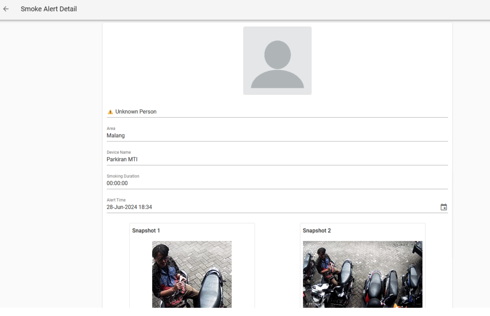Click the Smoke Alert Detail page title
The height and width of the screenshot is (316, 490).
point(49,9)
